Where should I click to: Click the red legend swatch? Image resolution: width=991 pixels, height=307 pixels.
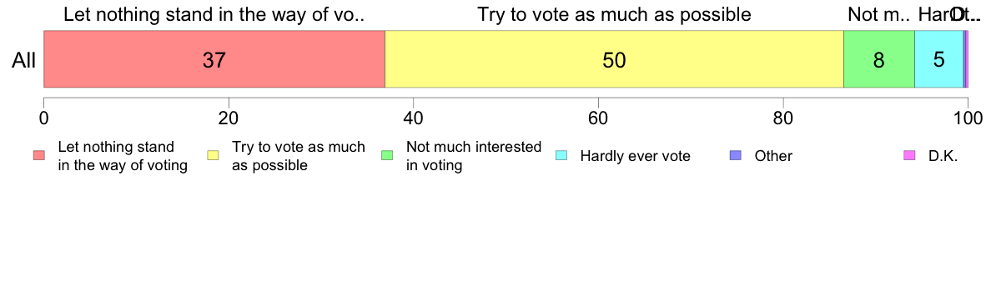(39, 155)
